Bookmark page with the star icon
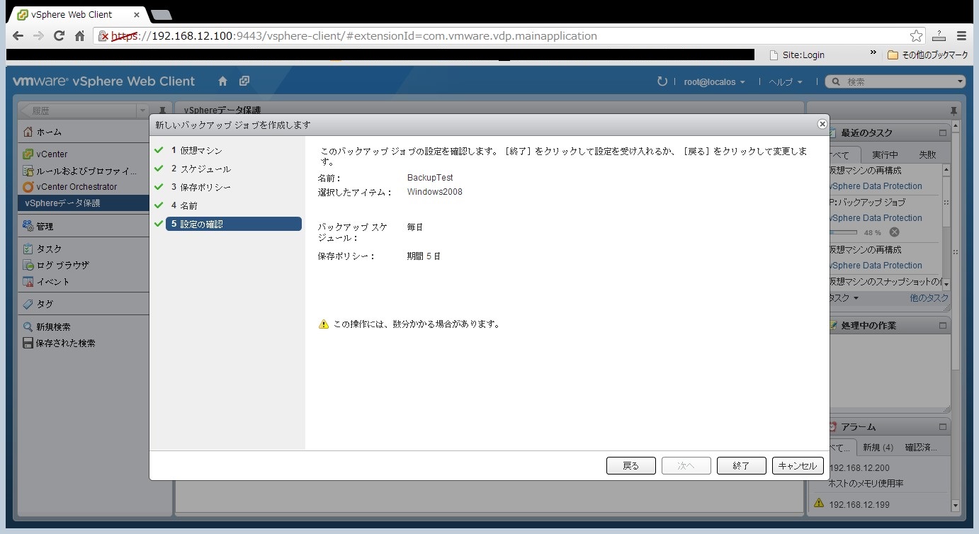 pos(916,35)
